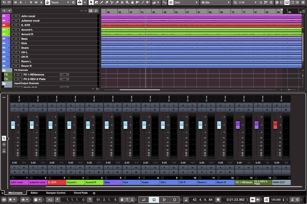307x204 pixels.
Task: Open MixConsole functions via the gear icon
Action: 94,193
